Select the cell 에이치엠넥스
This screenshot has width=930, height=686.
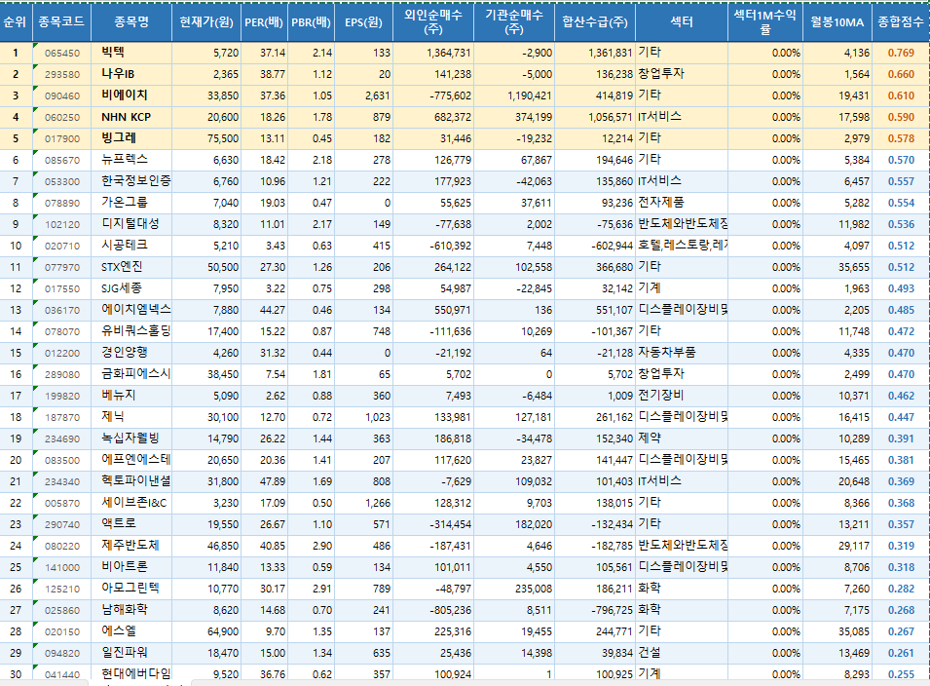(131, 310)
